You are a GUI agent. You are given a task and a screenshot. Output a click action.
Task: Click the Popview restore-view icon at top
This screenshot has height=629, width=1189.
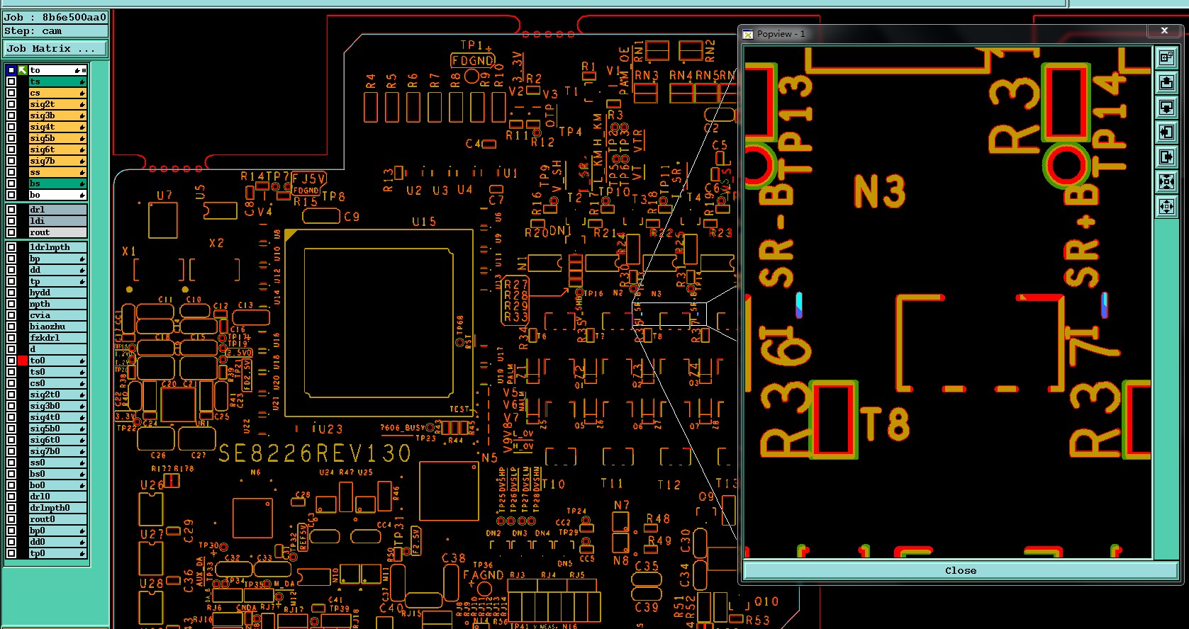[x=1166, y=57]
